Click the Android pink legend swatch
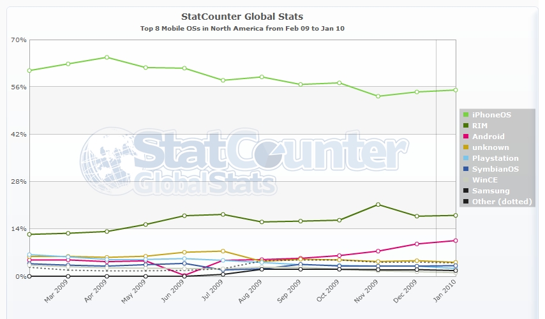This screenshot has width=545, height=319. [x=466, y=137]
